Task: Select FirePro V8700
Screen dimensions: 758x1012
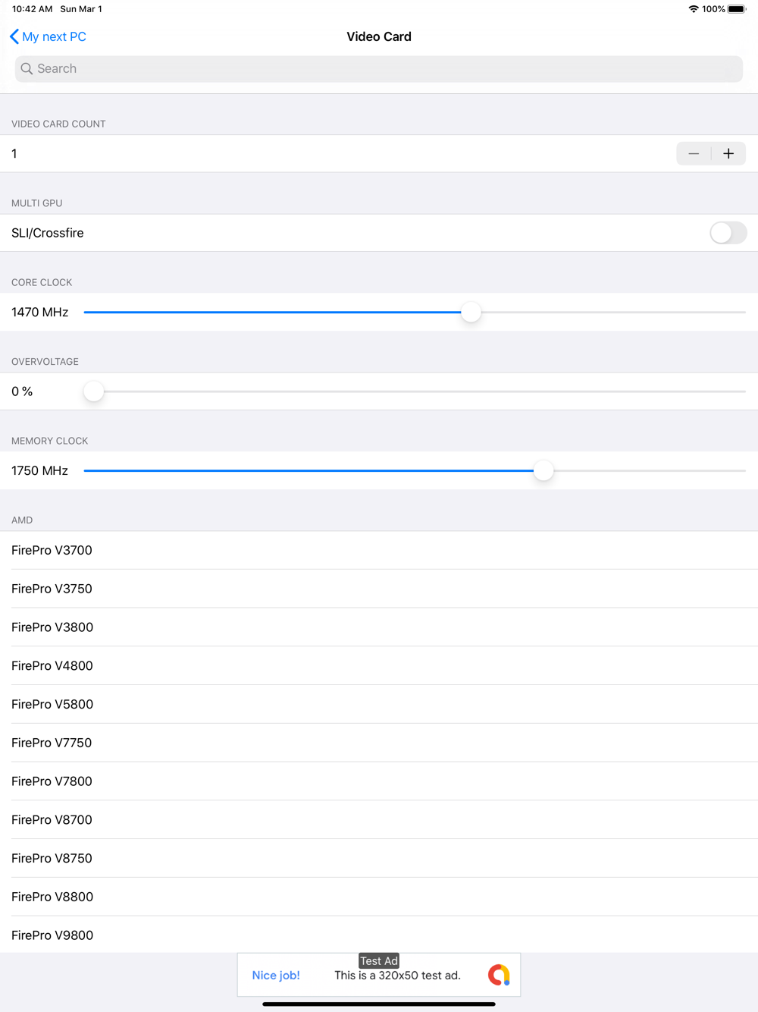Action: tap(379, 819)
